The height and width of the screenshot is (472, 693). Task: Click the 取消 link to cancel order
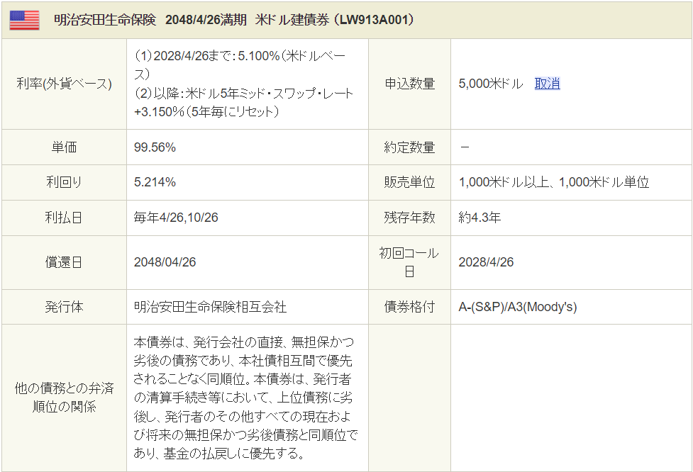point(547,84)
